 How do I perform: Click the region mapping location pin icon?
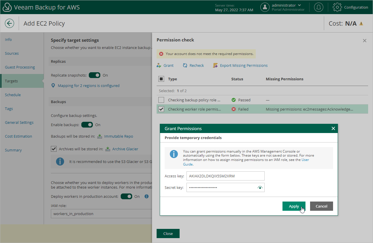[53, 86]
